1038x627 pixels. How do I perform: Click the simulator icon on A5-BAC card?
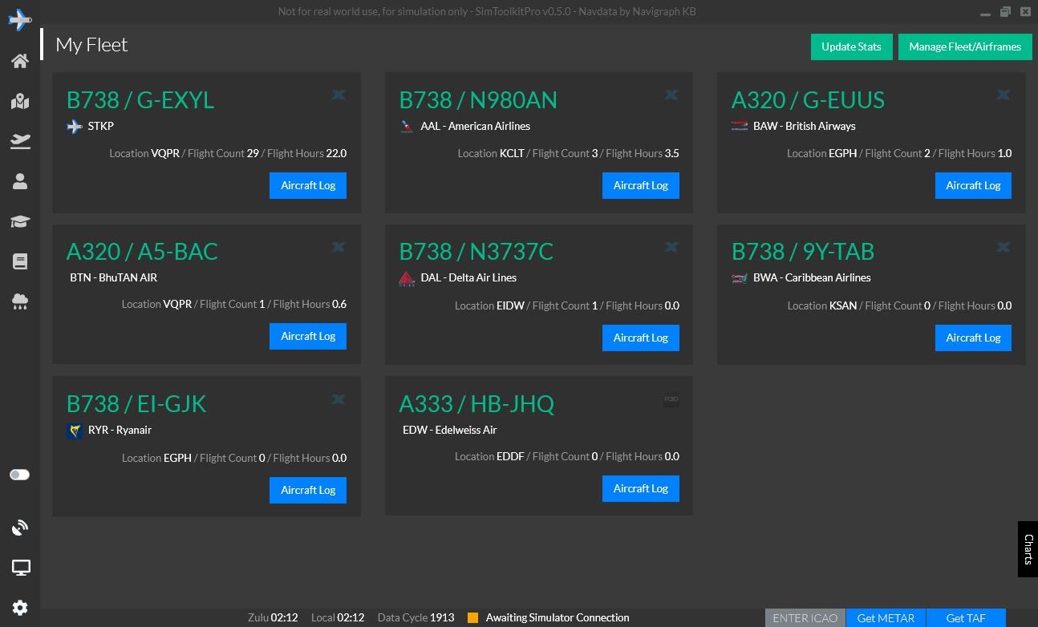[339, 247]
